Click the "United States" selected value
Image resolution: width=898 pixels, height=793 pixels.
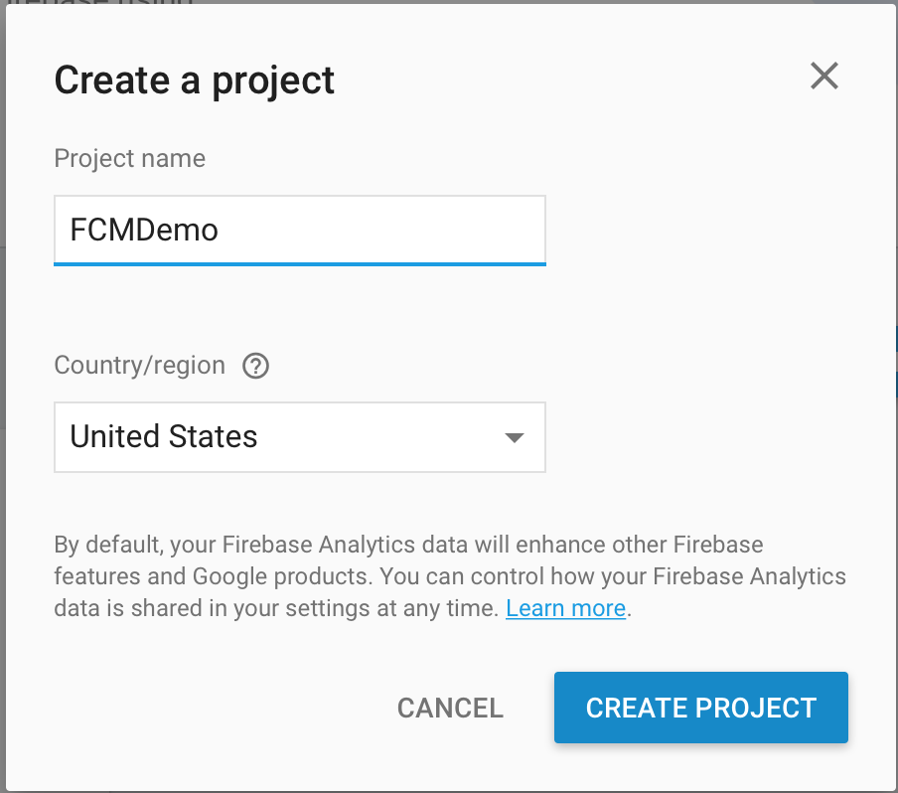164,436
